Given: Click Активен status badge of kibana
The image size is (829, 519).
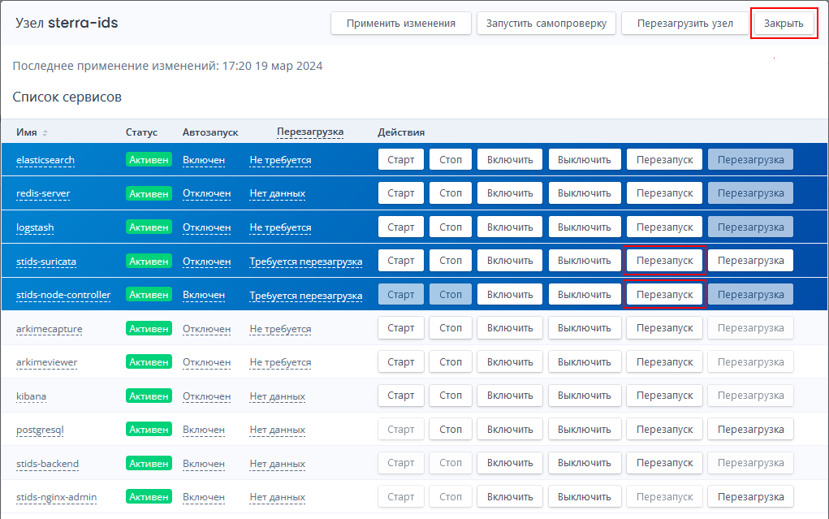Looking at the screenshot, I should coord(149,396).
